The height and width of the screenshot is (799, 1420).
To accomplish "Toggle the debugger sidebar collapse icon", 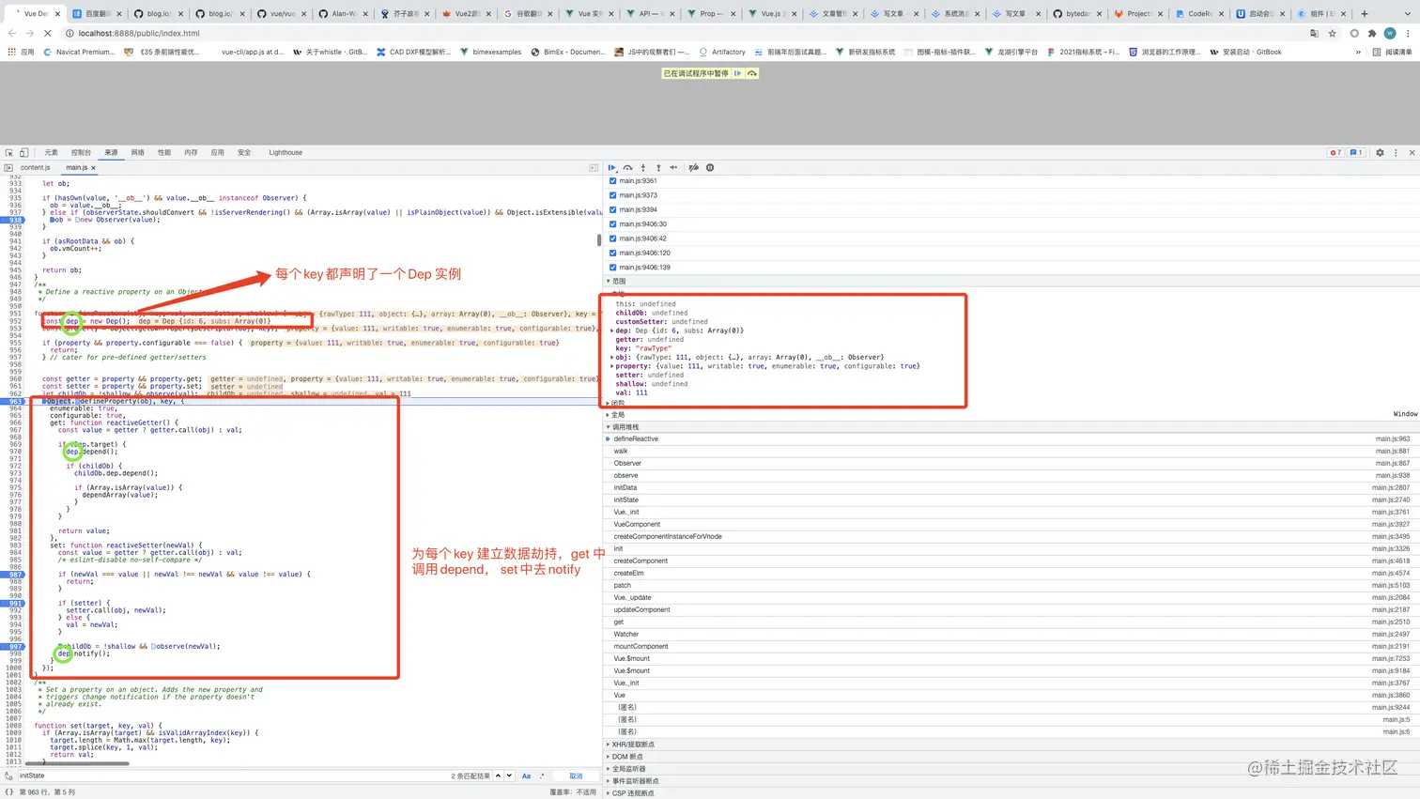I will point(594,168).
